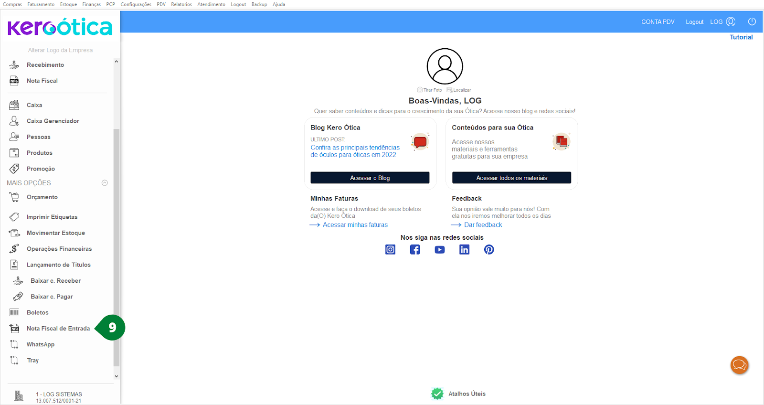Click the Orçamento cart icon
Screen dimensions: 764x405
(x=14, y=197)
